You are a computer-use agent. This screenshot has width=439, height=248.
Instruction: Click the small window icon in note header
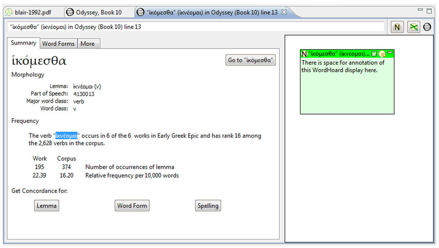pyautogui.click(x=374, y=53)
